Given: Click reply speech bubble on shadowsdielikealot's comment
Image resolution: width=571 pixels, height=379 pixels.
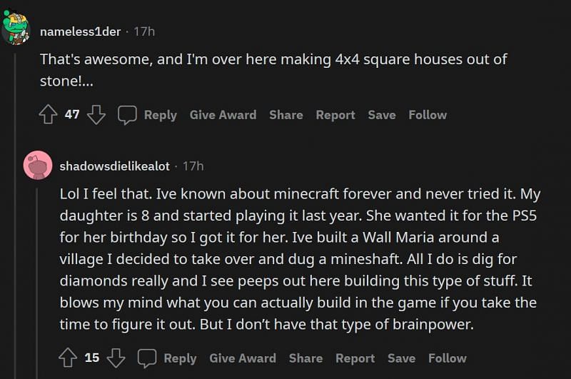Looking at the screenshot, I should pyautogui.click(x=147, y=358).
